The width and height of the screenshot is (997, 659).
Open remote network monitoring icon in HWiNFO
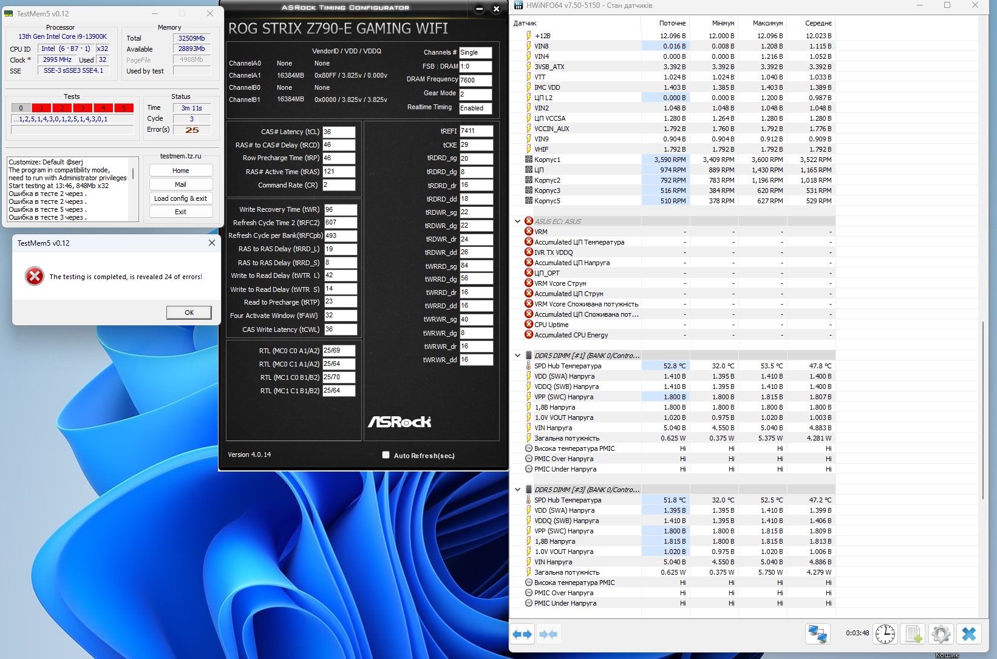(818, 634)
